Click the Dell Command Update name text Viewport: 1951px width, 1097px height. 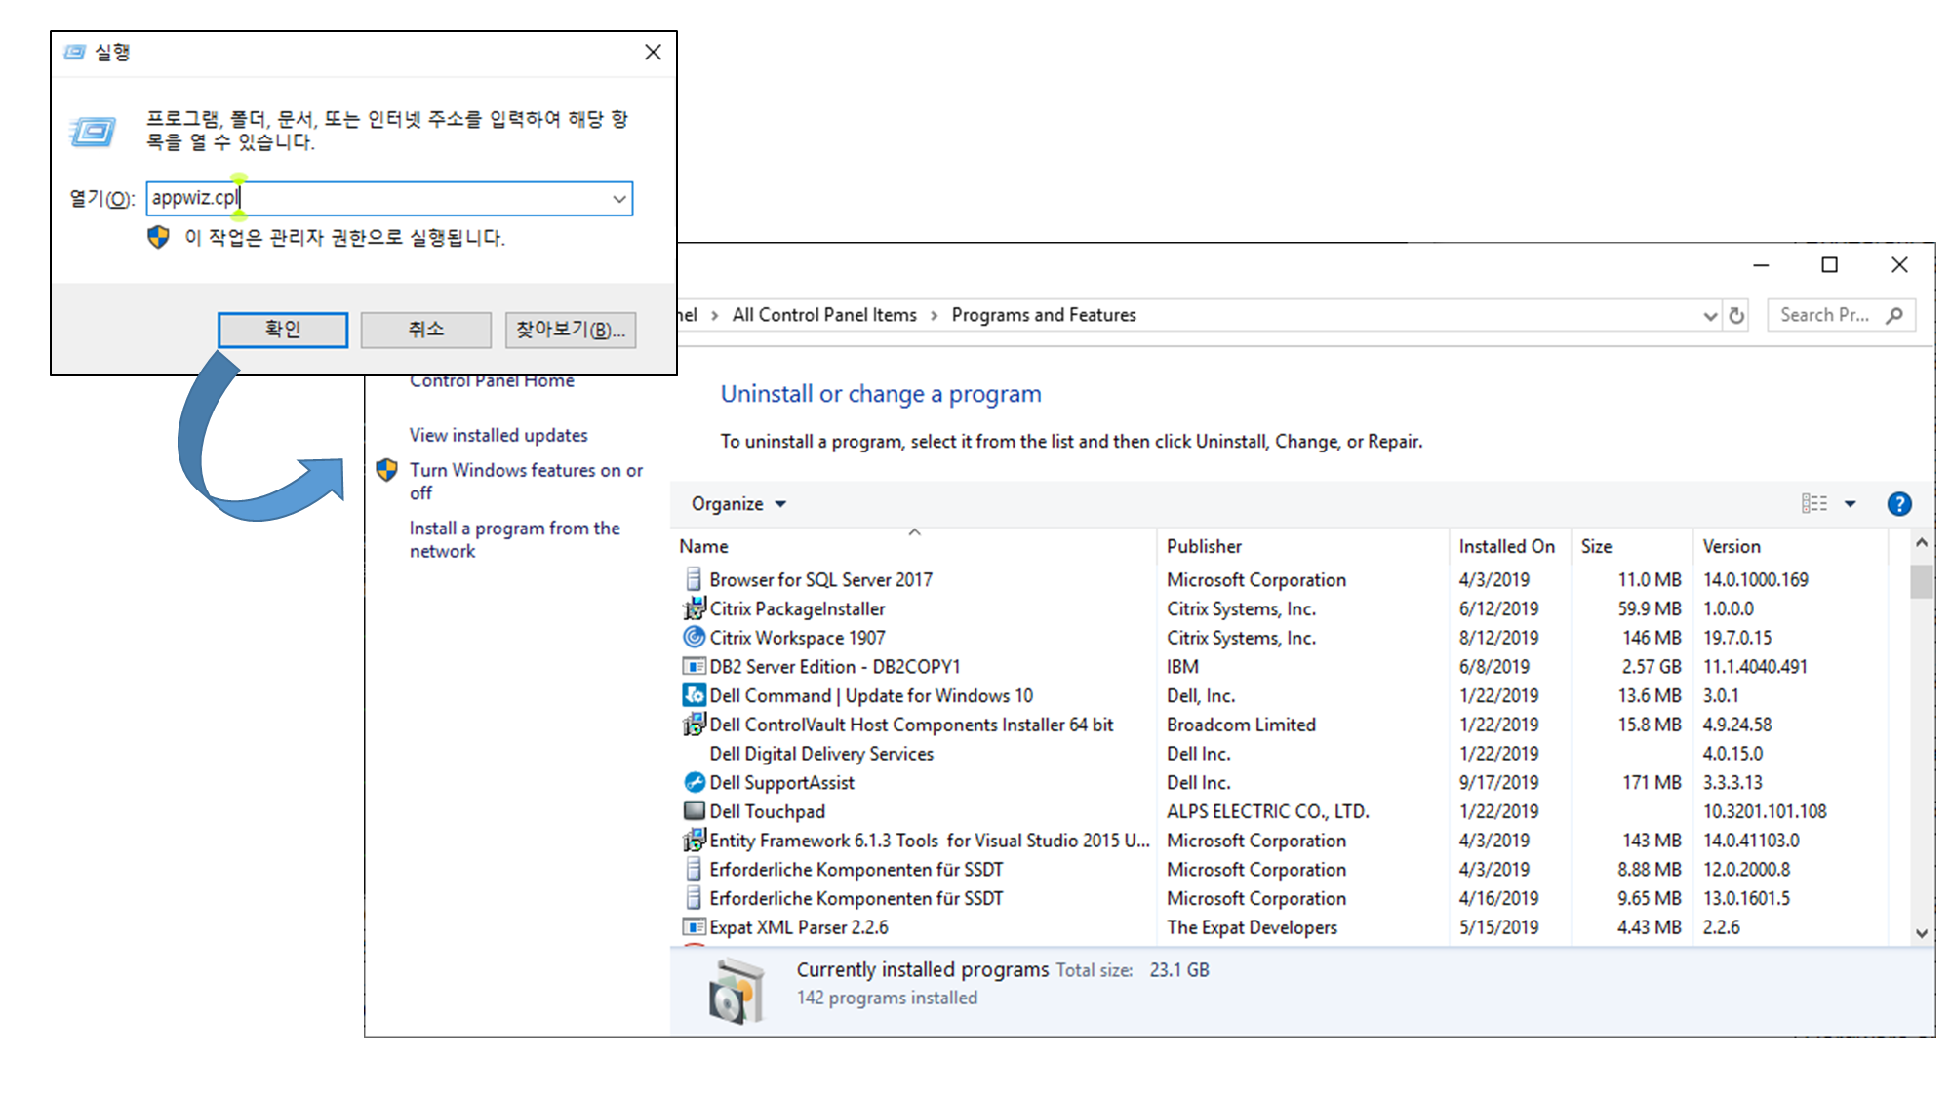(871, 695)
